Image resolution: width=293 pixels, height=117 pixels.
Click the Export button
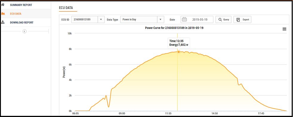(242, 19)
